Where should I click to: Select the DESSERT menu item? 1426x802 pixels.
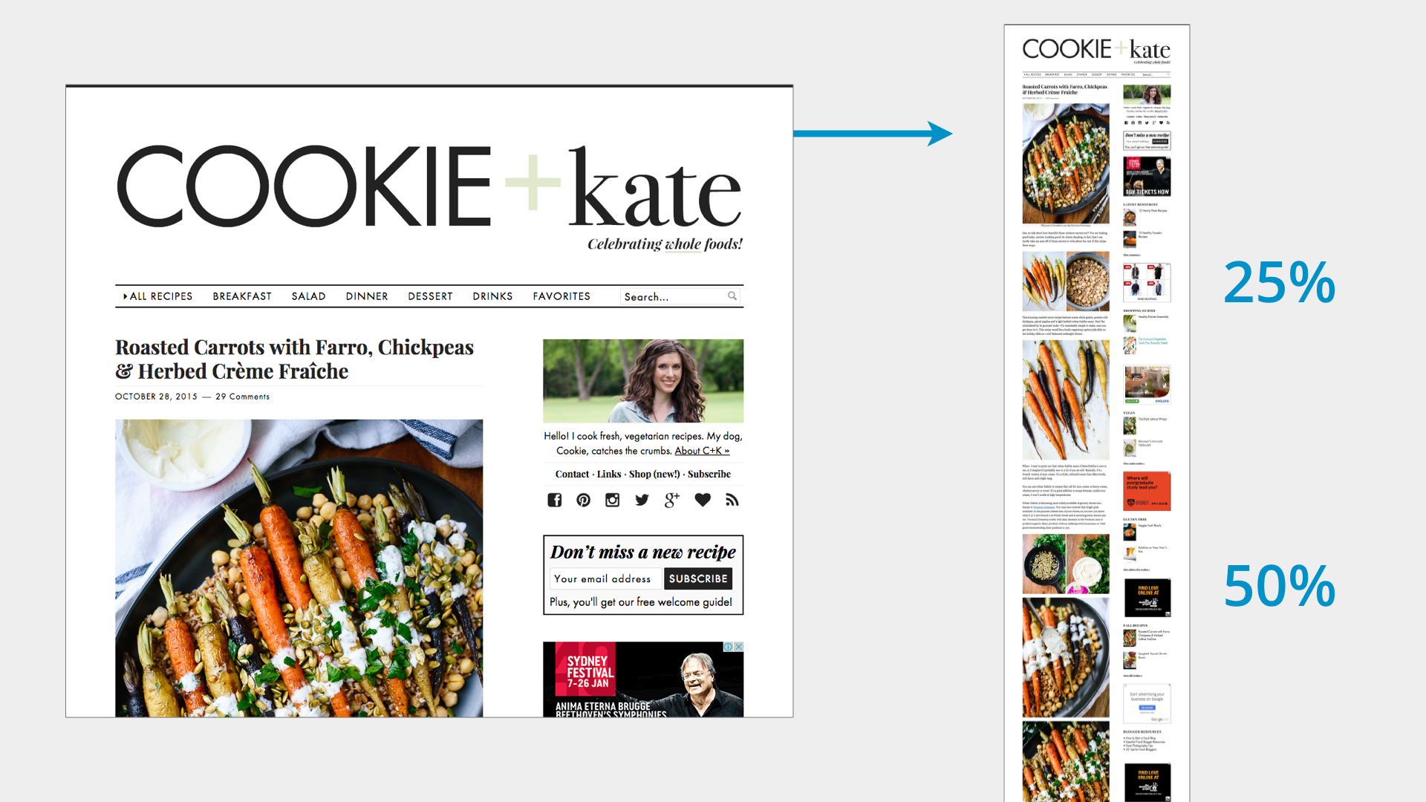[430, 296]
